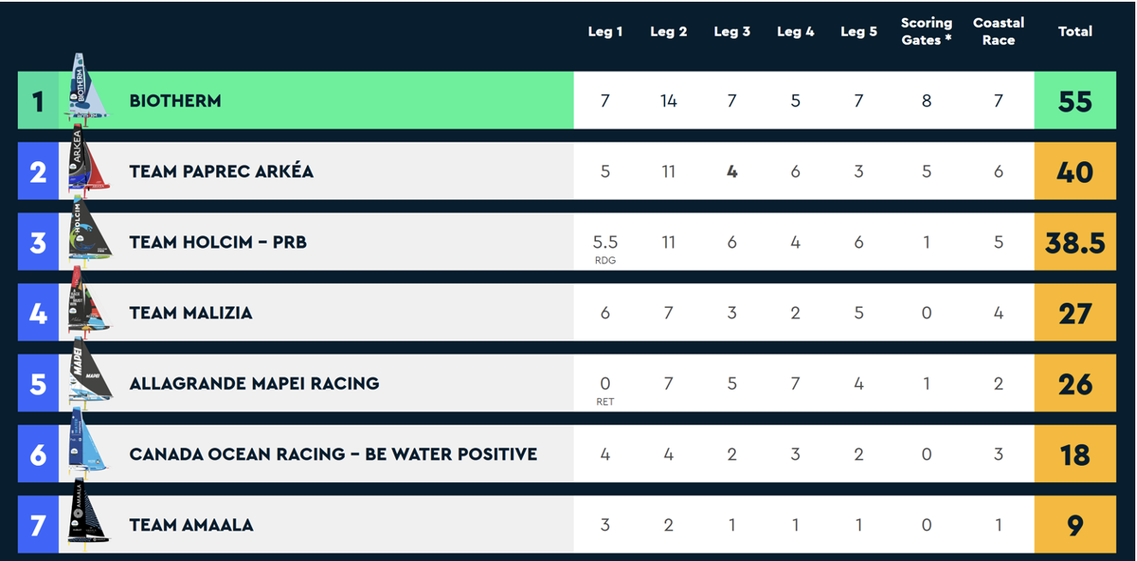Viewport: 1137px width, 561px height.
Task: Click the RET note under Mapei's Leg 1
Action: [x=605, y=401]
